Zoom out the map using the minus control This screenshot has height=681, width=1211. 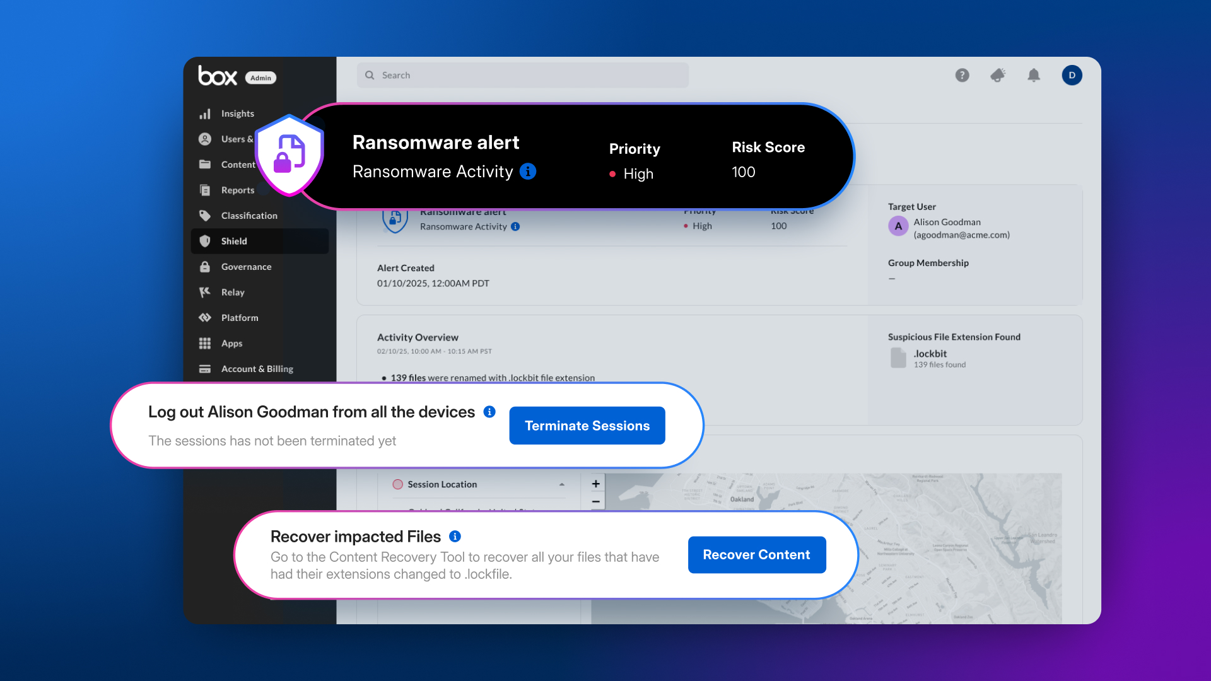click(595, 501)
